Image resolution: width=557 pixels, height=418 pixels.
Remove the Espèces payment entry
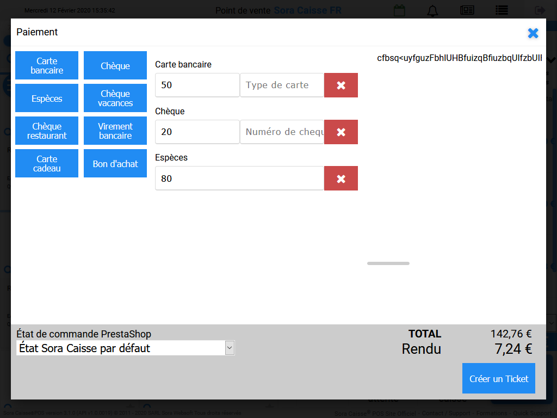pos(341,179)
